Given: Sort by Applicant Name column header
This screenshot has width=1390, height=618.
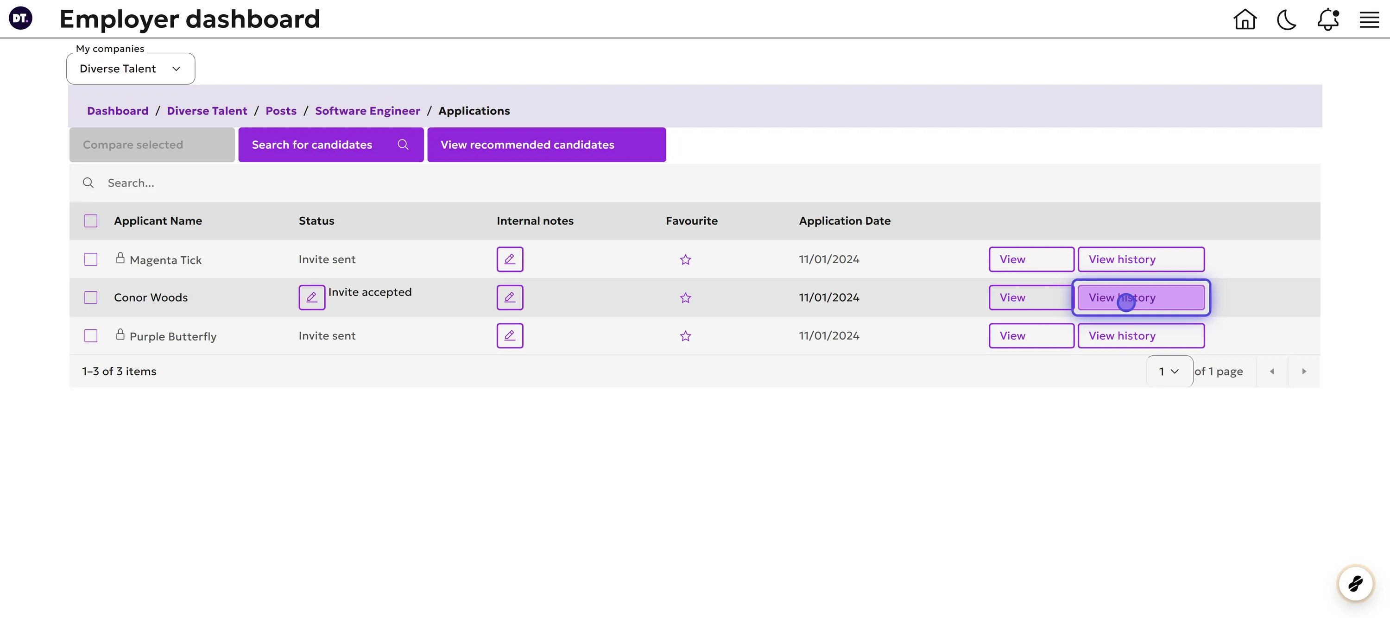Looking at the screenshot, I should click(x=158, y=221).
